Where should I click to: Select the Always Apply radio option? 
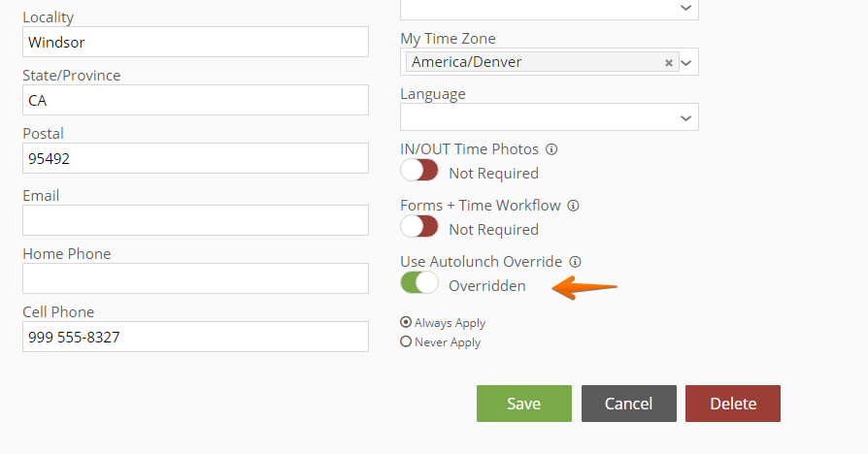(406, 322)
